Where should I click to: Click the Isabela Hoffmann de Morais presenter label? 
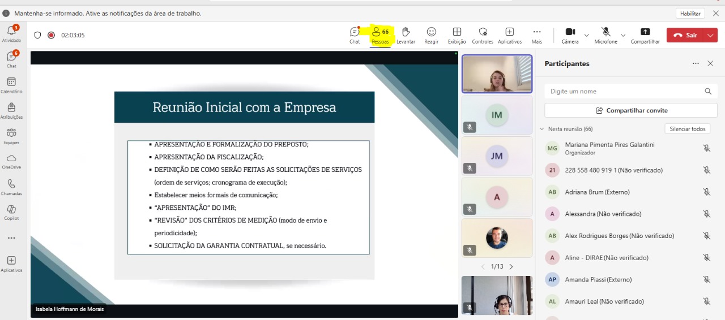(70, 309)
